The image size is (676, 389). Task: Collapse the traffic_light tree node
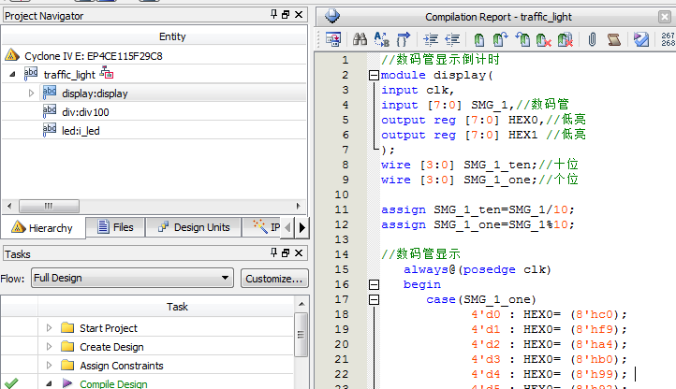pos(12,74)
